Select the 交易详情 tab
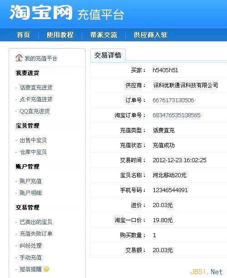 tap(108, 55)
